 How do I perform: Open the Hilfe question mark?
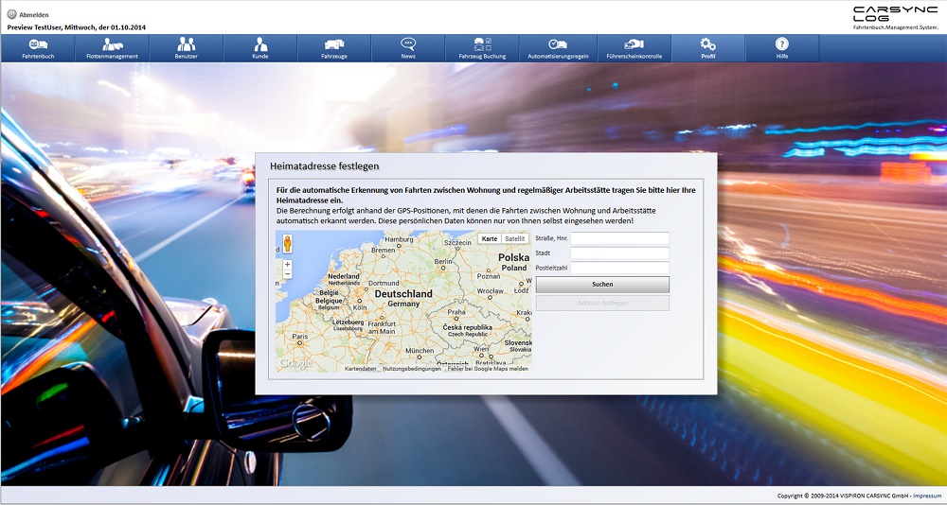tap(781, 48)
